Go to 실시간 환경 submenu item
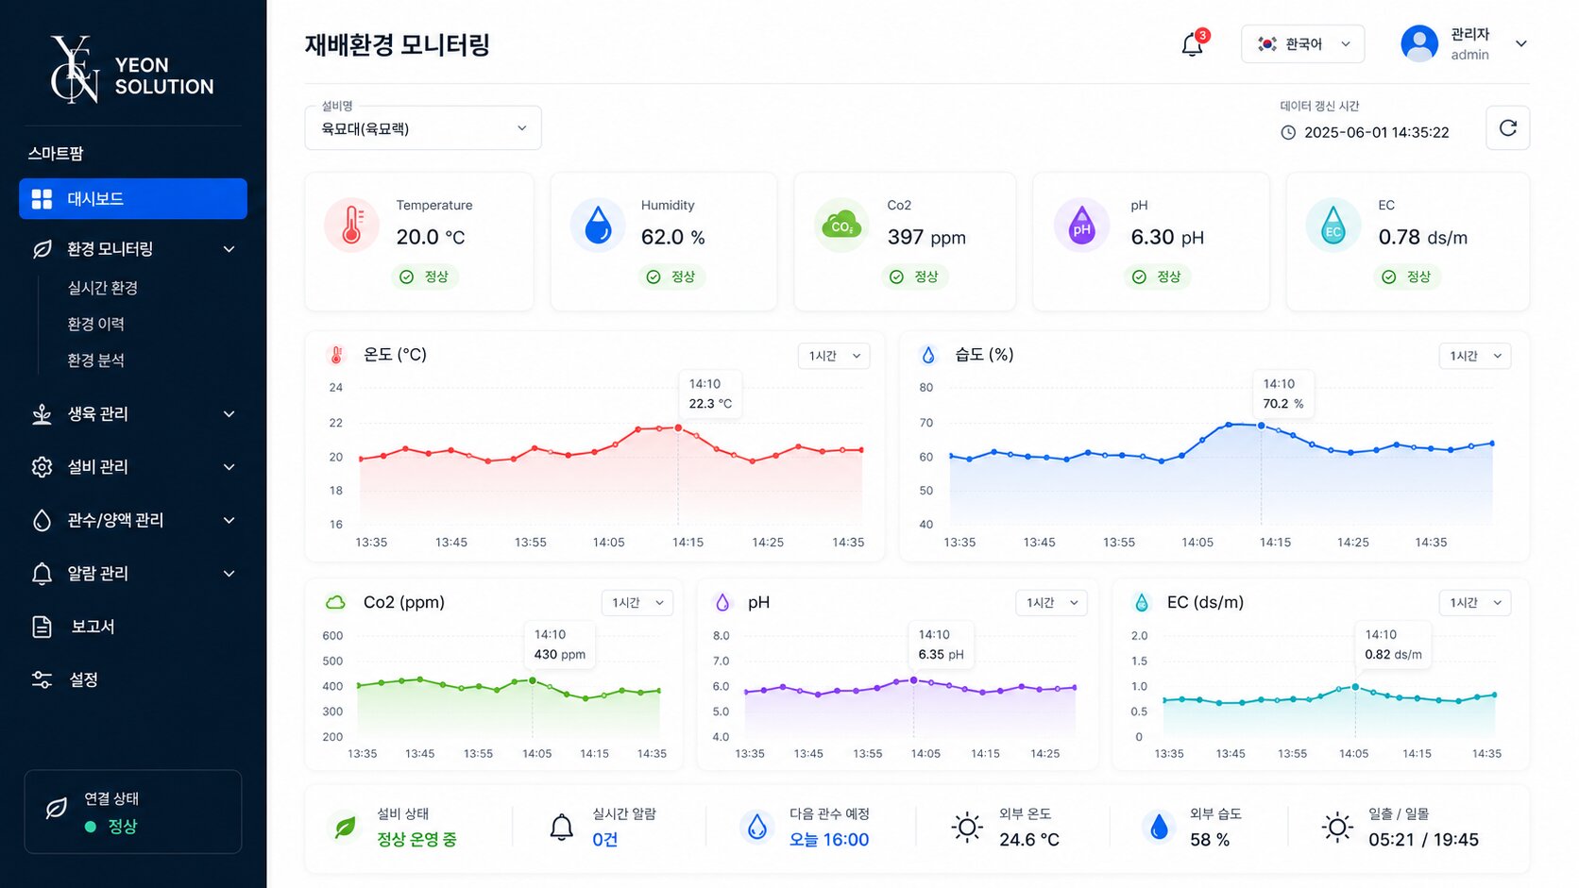The height and width of the screenshot is (888, 1579). click(103, 288)
